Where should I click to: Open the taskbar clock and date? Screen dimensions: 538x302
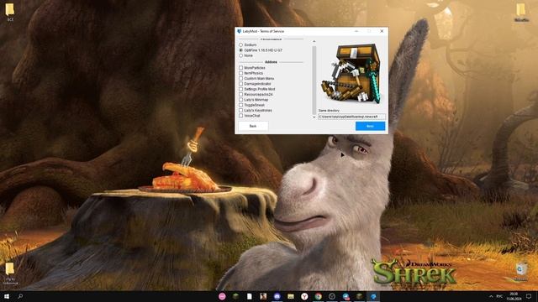coord(514,296)
